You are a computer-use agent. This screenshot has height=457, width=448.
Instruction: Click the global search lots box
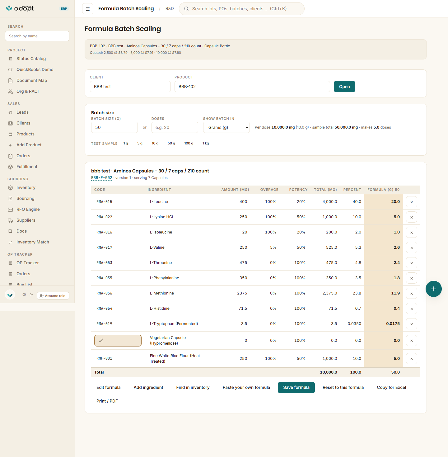242,9
